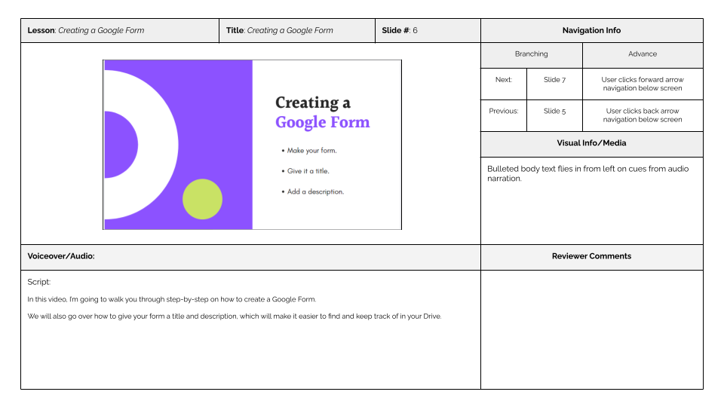The width and height of the screenshot is (724, 407).
Task: Click inside the empty Reviewer Comments box
Action: (x=591, y=329)
